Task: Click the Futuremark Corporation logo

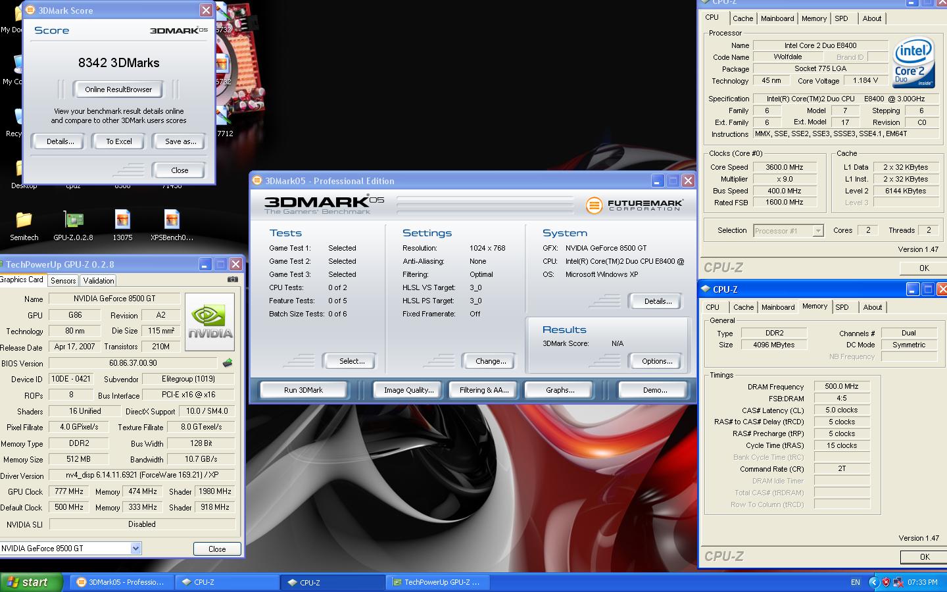Action: (x=635, y=205)
